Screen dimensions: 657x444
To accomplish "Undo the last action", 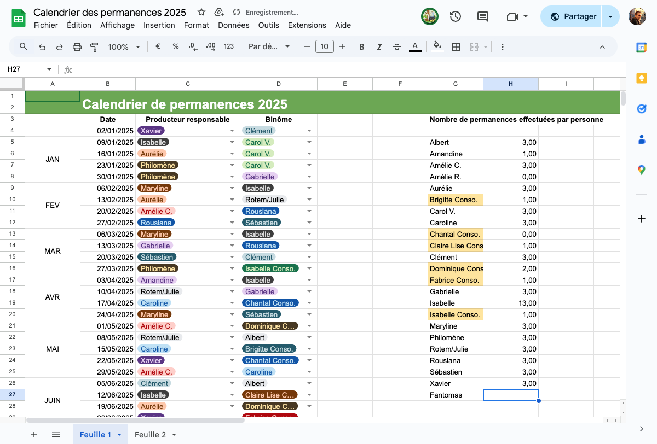I will pos(42,47).
